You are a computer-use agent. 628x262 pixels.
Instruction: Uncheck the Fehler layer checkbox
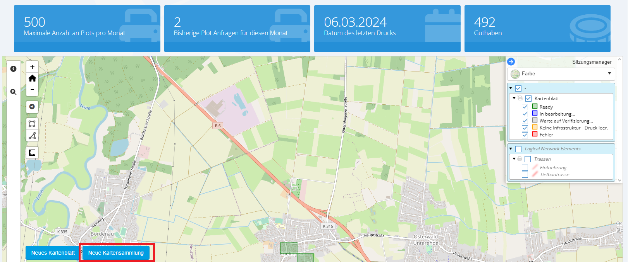pyautogui.click(x=525, y=135)
